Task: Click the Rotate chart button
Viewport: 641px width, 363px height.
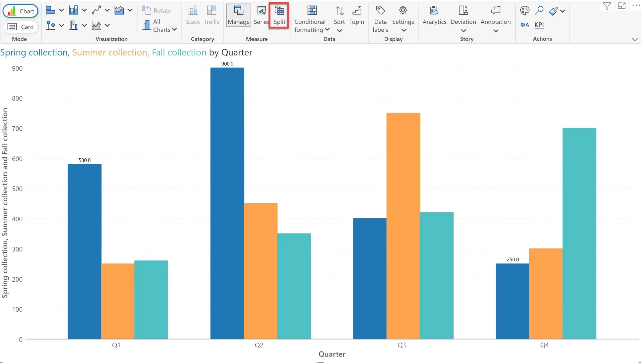Action: pyautogui.click(x=156, y=10)
